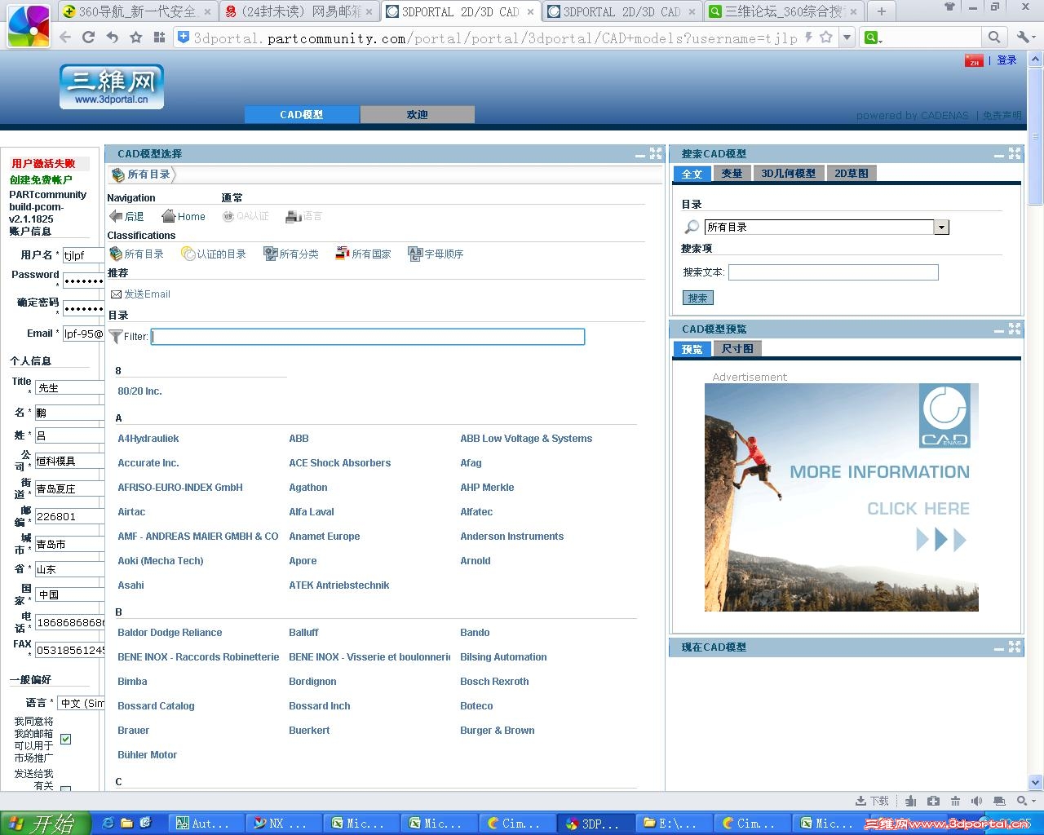This screenshot has height=835, width=1044.
Task: Open the Alfa Laval catalog link
Action: pos(312,512)
